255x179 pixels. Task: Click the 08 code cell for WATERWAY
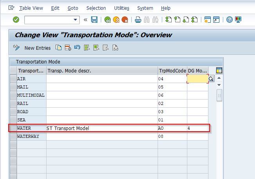[x=172, y=136]
